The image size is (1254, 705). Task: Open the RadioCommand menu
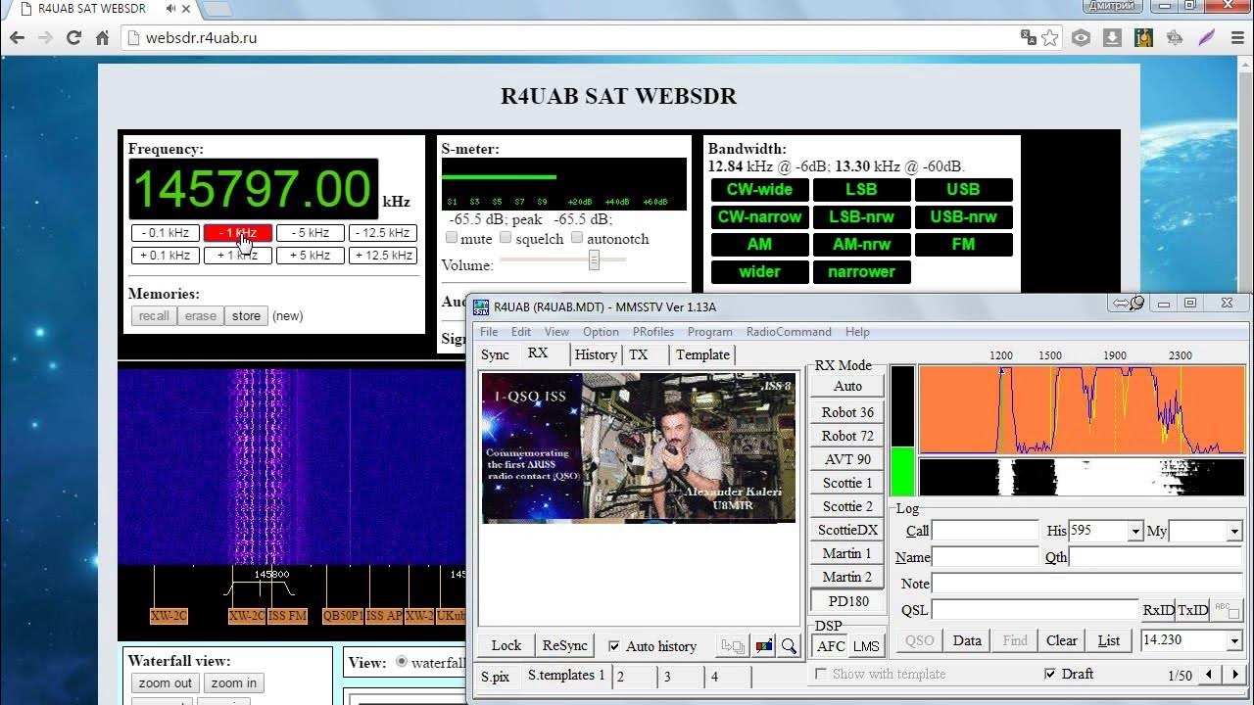[x=789, y=332]
